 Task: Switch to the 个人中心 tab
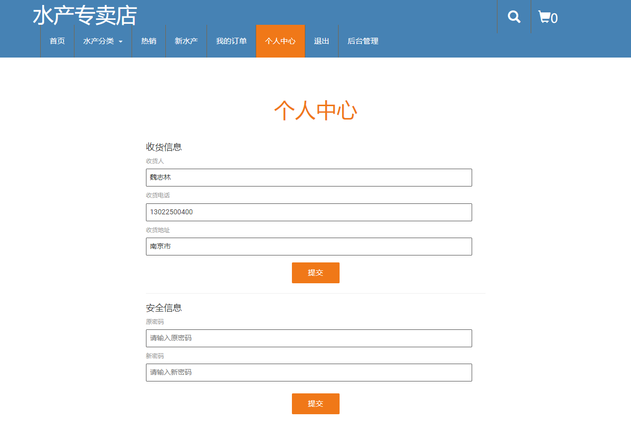280,41
